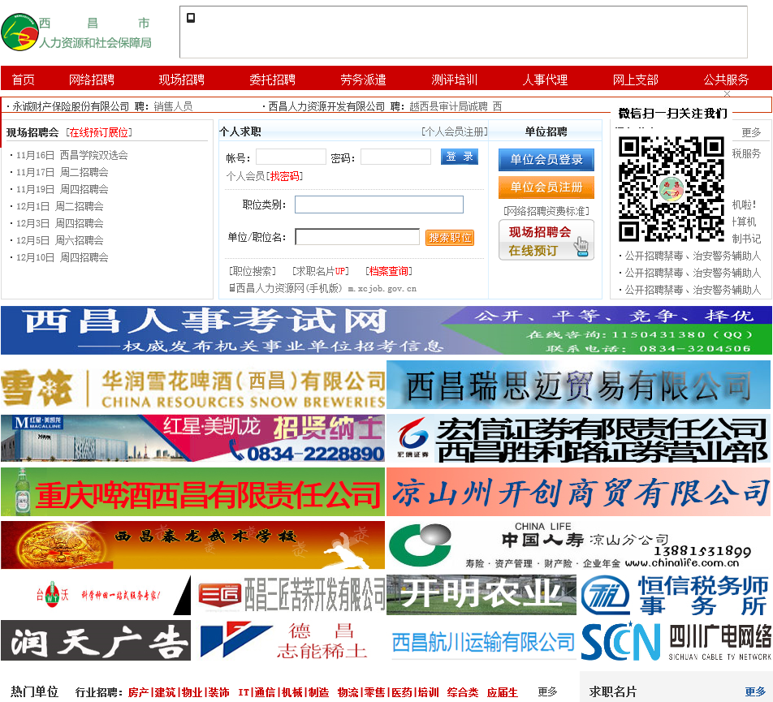Viewport: 773px width, 702px height.
Task: Open 测评培训 menu item
Action: tap(454, 80)
